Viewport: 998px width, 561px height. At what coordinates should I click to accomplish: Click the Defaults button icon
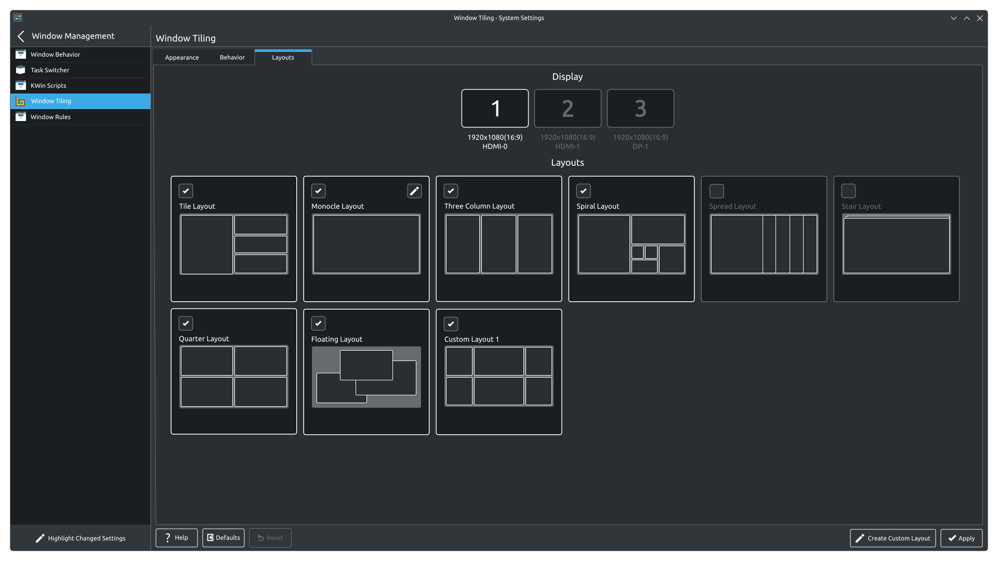pyautogui.click(x=211, y=538)
